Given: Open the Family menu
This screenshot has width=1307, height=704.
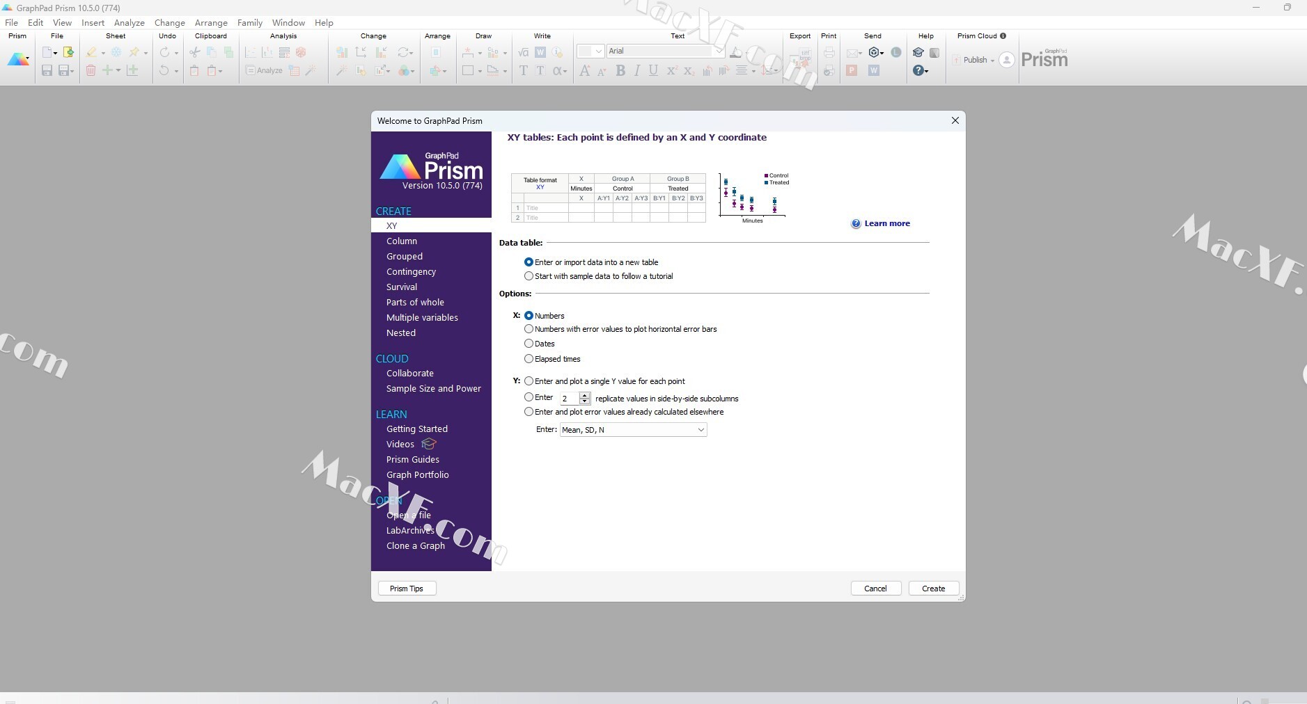Looking at the screenshot, I should (x=250, y=22).
